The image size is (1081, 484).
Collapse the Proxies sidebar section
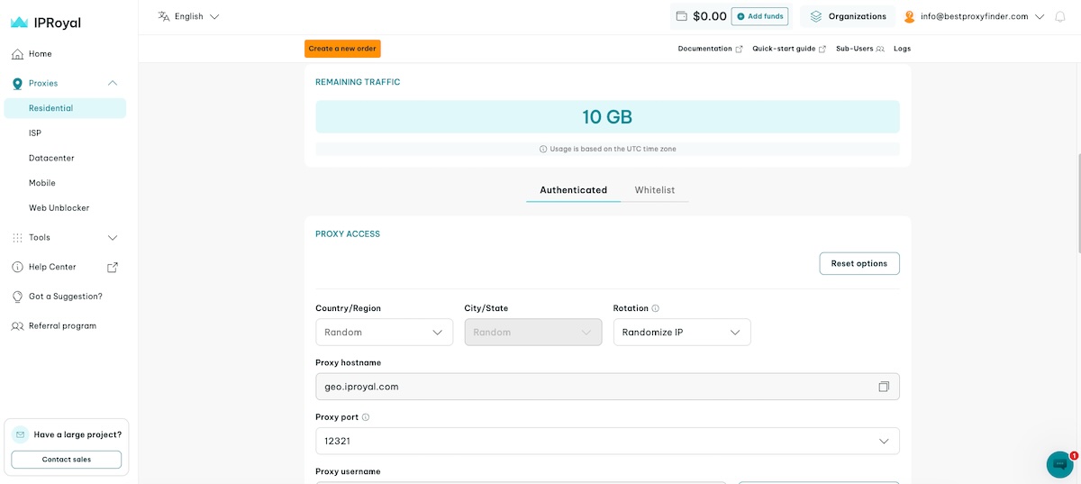pos(113,83)
